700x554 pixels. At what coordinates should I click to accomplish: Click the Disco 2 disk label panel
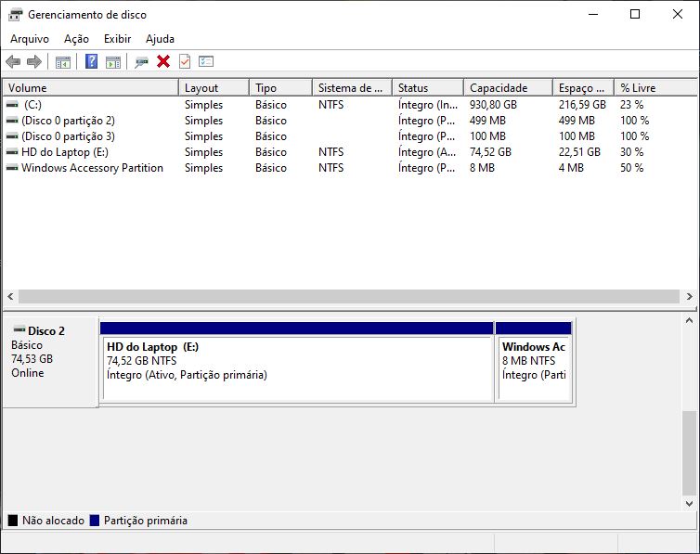tap(50, 361)
